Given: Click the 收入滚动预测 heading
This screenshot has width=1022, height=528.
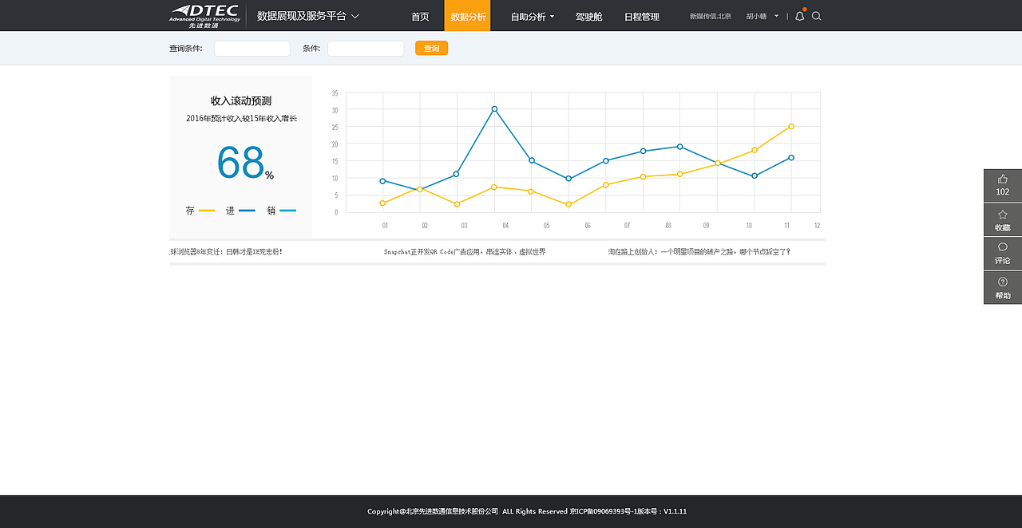Looking at the screenshot, I should coord(241,101).
